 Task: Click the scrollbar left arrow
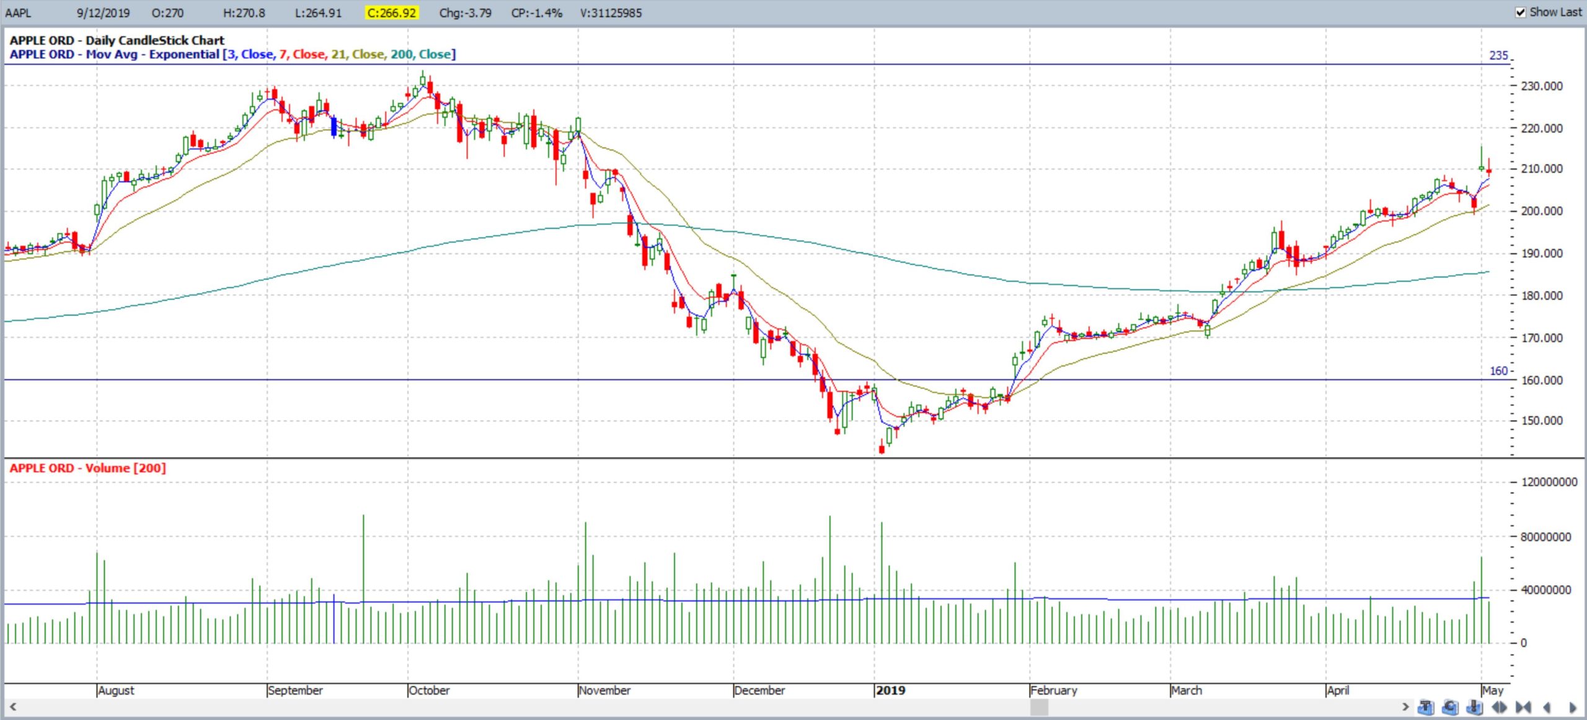point(12,706)
